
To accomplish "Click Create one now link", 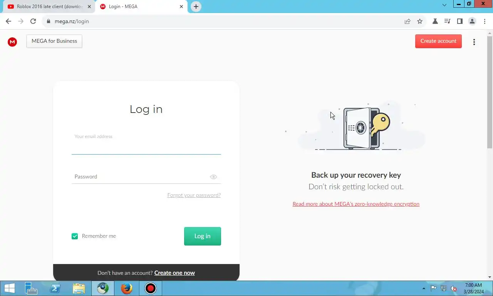I will [174, 273].
